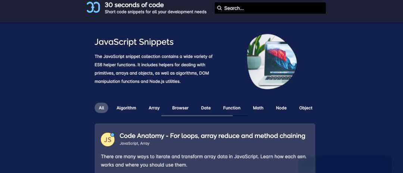Click the 'JavaScript, Array' tag text

point(134,144)
